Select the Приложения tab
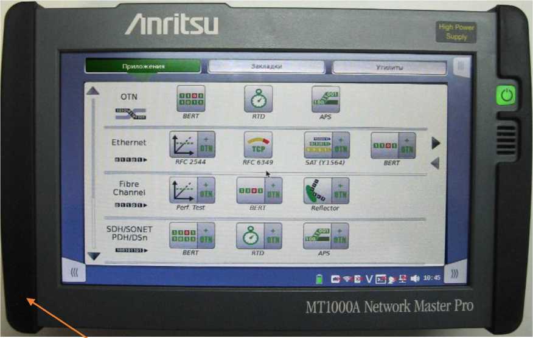Image resolution: width=533 pixels, height=338 pixels. click(142, 66)
